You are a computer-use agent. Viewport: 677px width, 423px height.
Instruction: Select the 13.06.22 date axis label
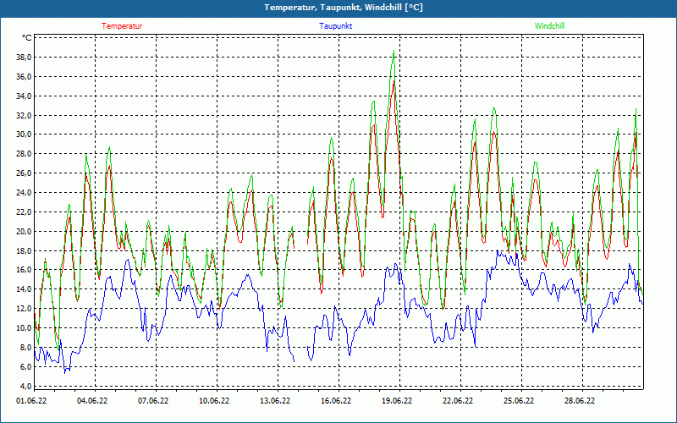click(275, 401)
